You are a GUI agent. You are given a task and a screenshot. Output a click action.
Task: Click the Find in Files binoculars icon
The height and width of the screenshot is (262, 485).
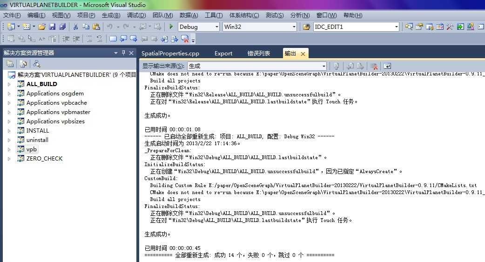(x=306, y=27)
